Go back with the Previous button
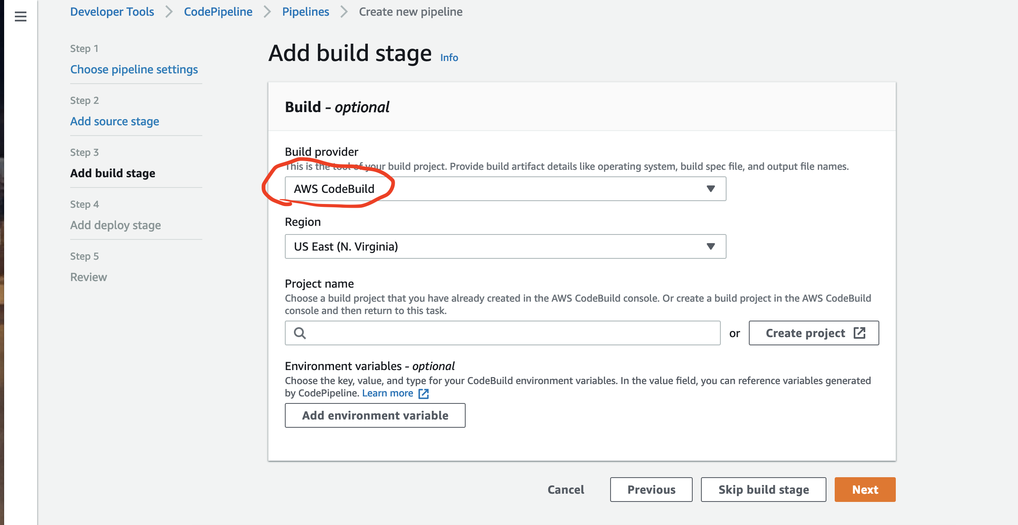 pos(651,490)
